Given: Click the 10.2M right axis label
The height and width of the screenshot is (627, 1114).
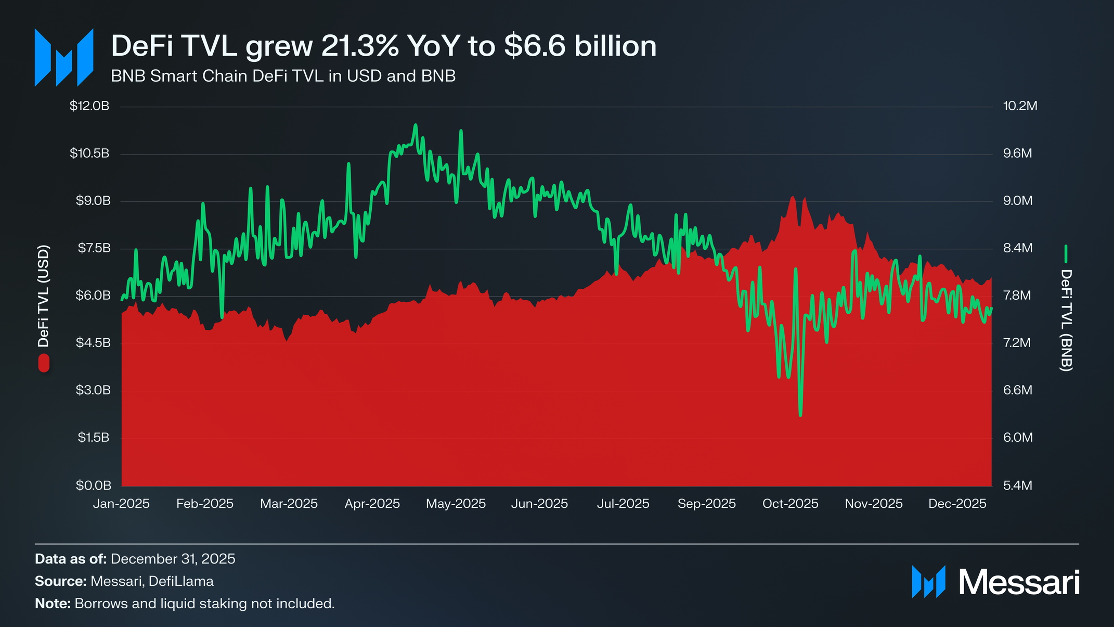Looking at the screenshot, I should click(x=1020, y=106).
